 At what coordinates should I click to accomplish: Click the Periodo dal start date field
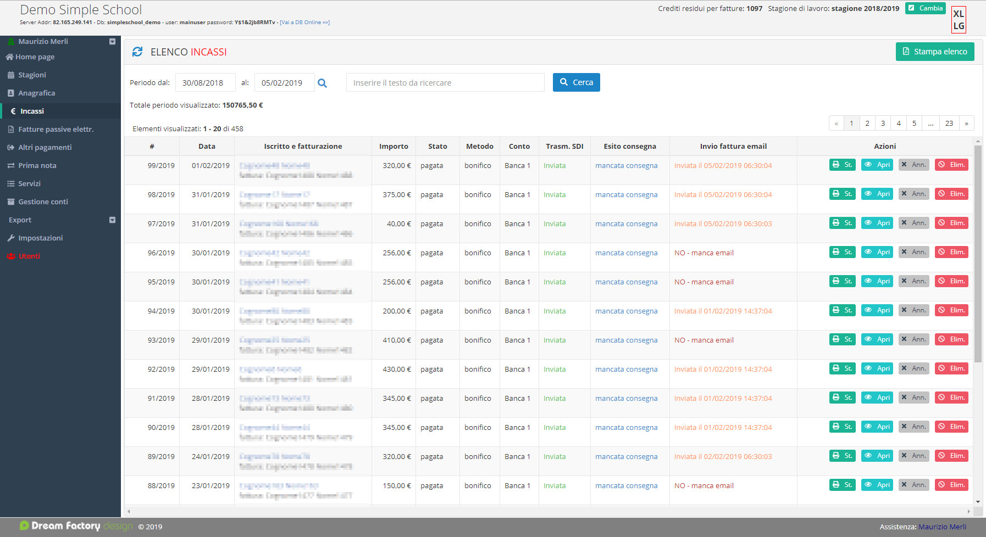[206, 82]
